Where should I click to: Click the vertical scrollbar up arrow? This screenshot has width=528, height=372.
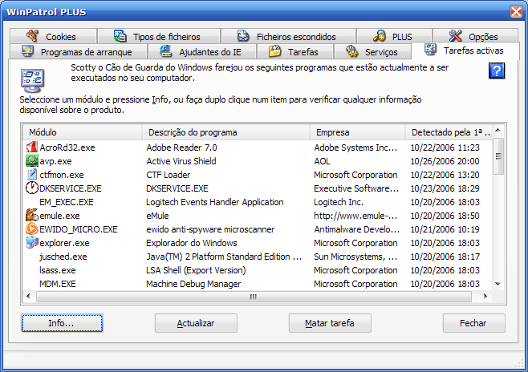[x=498, y=130]
